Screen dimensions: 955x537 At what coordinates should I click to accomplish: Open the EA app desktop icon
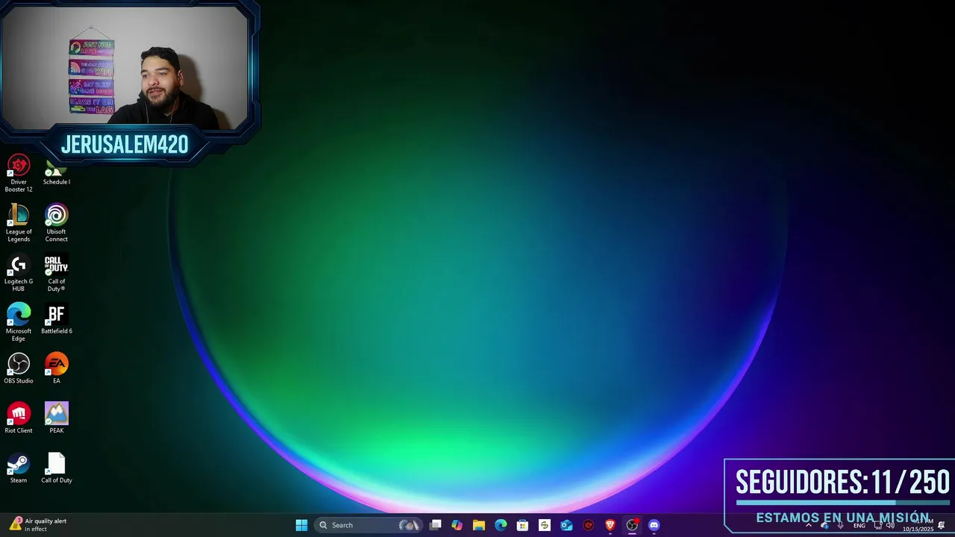(56, 369)
